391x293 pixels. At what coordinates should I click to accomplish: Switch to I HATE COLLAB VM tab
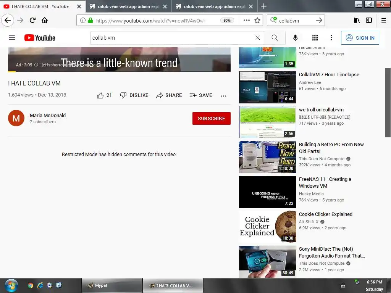point(40,6)
